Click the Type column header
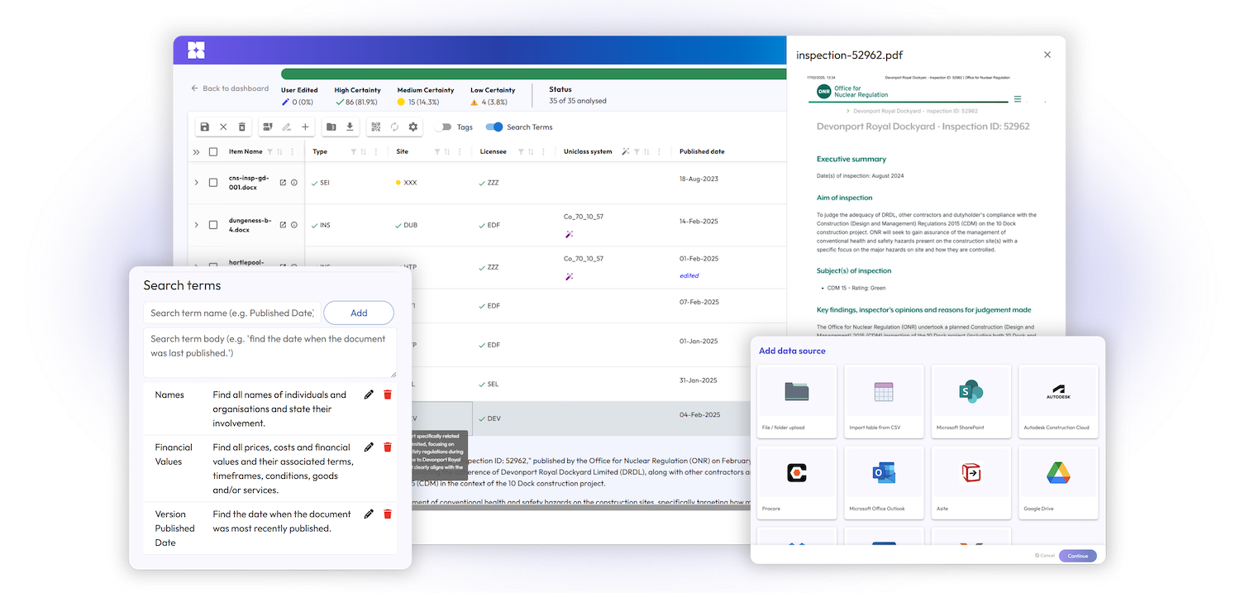Viewport: 1240px width, 593px height. coord(320,152)
